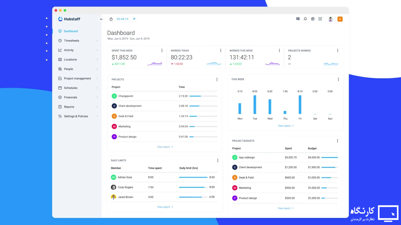Click View report under Projects panel
The image size is (401, 225).
click(x=165, y=147)
